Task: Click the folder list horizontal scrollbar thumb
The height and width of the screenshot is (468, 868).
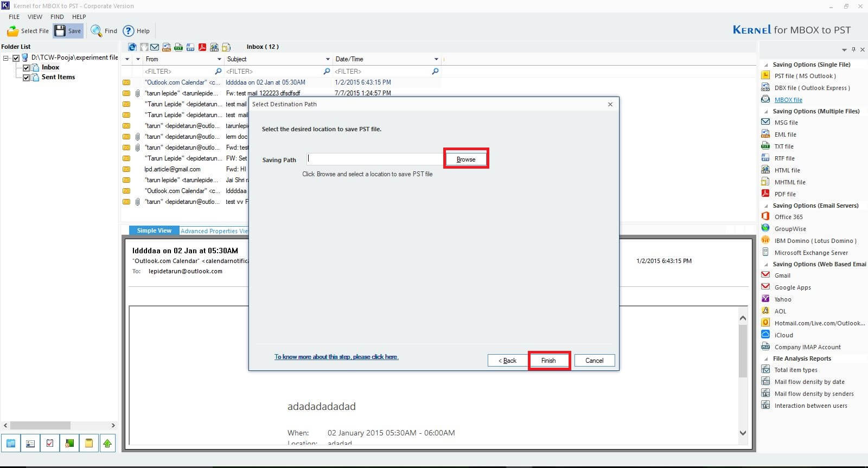Action: [x=40, y=426]
